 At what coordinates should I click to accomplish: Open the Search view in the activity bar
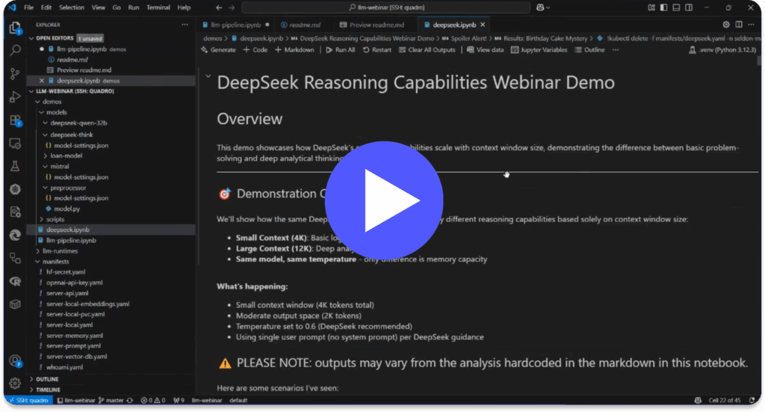pos(15,51)
